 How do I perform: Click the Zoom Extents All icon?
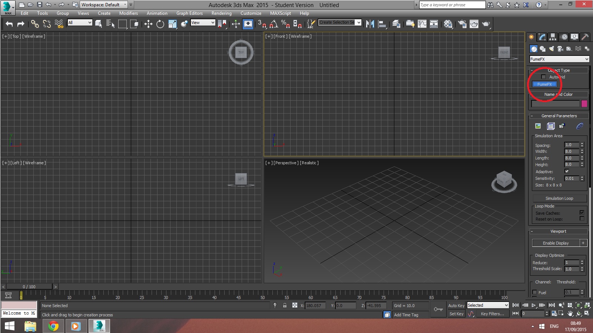pos(587,305)
